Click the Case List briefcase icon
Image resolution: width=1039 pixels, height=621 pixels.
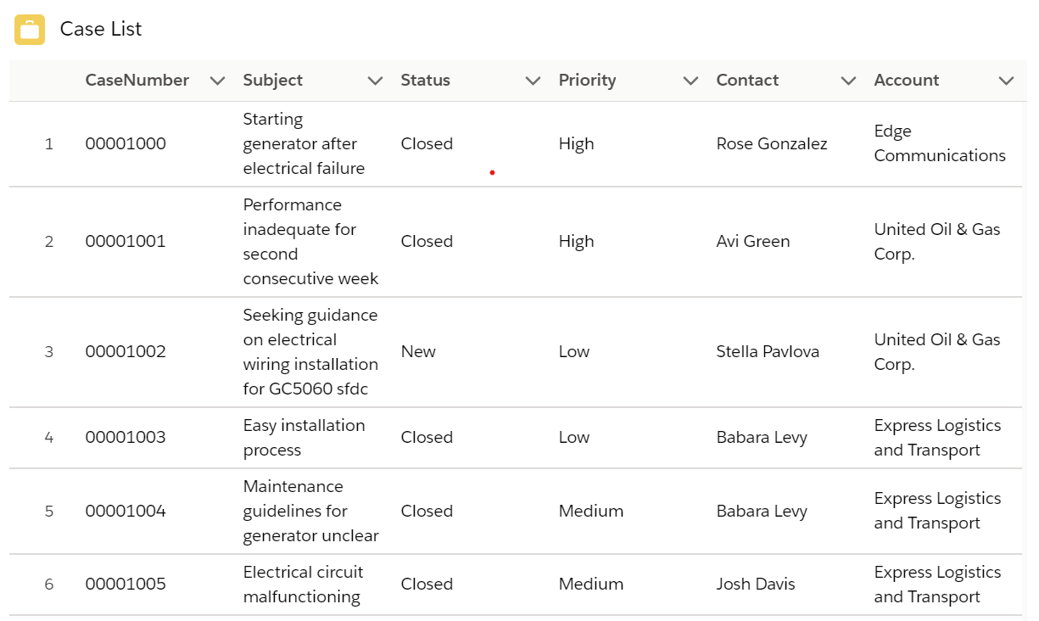click(30, 29)
